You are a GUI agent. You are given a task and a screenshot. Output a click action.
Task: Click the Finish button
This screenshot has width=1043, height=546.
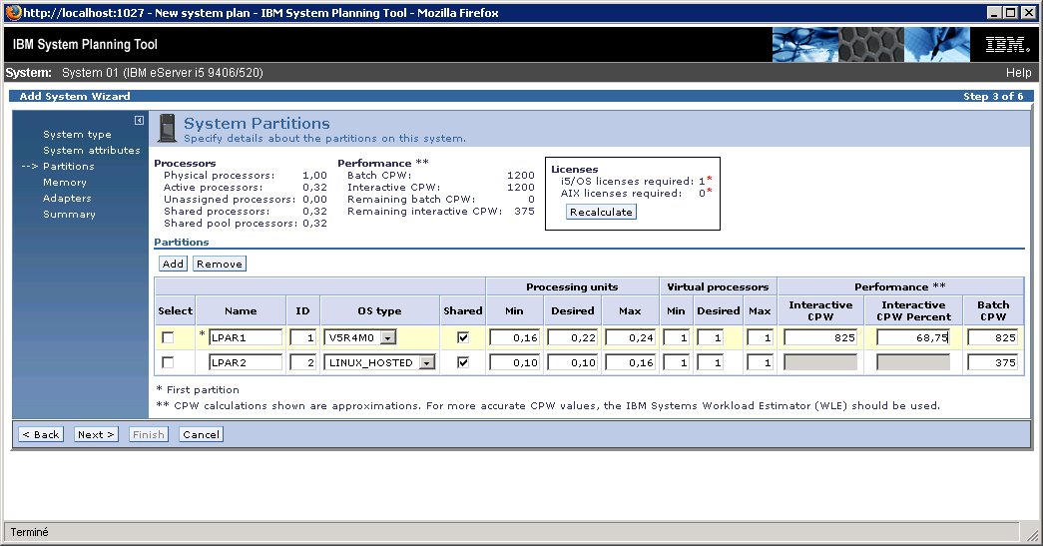[149, 434]
